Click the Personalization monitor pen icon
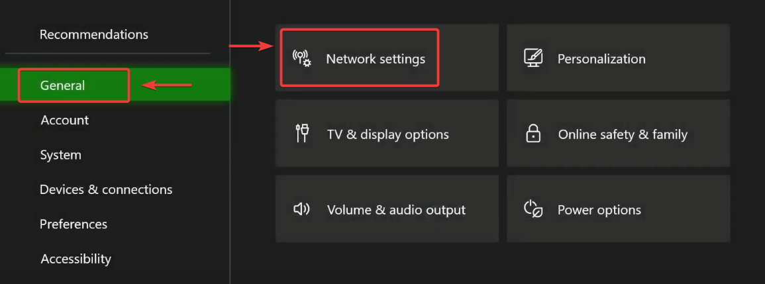Image resolution: width=765 pixels, height=284 pixels. pyautogui.click(x=533, y=58)
